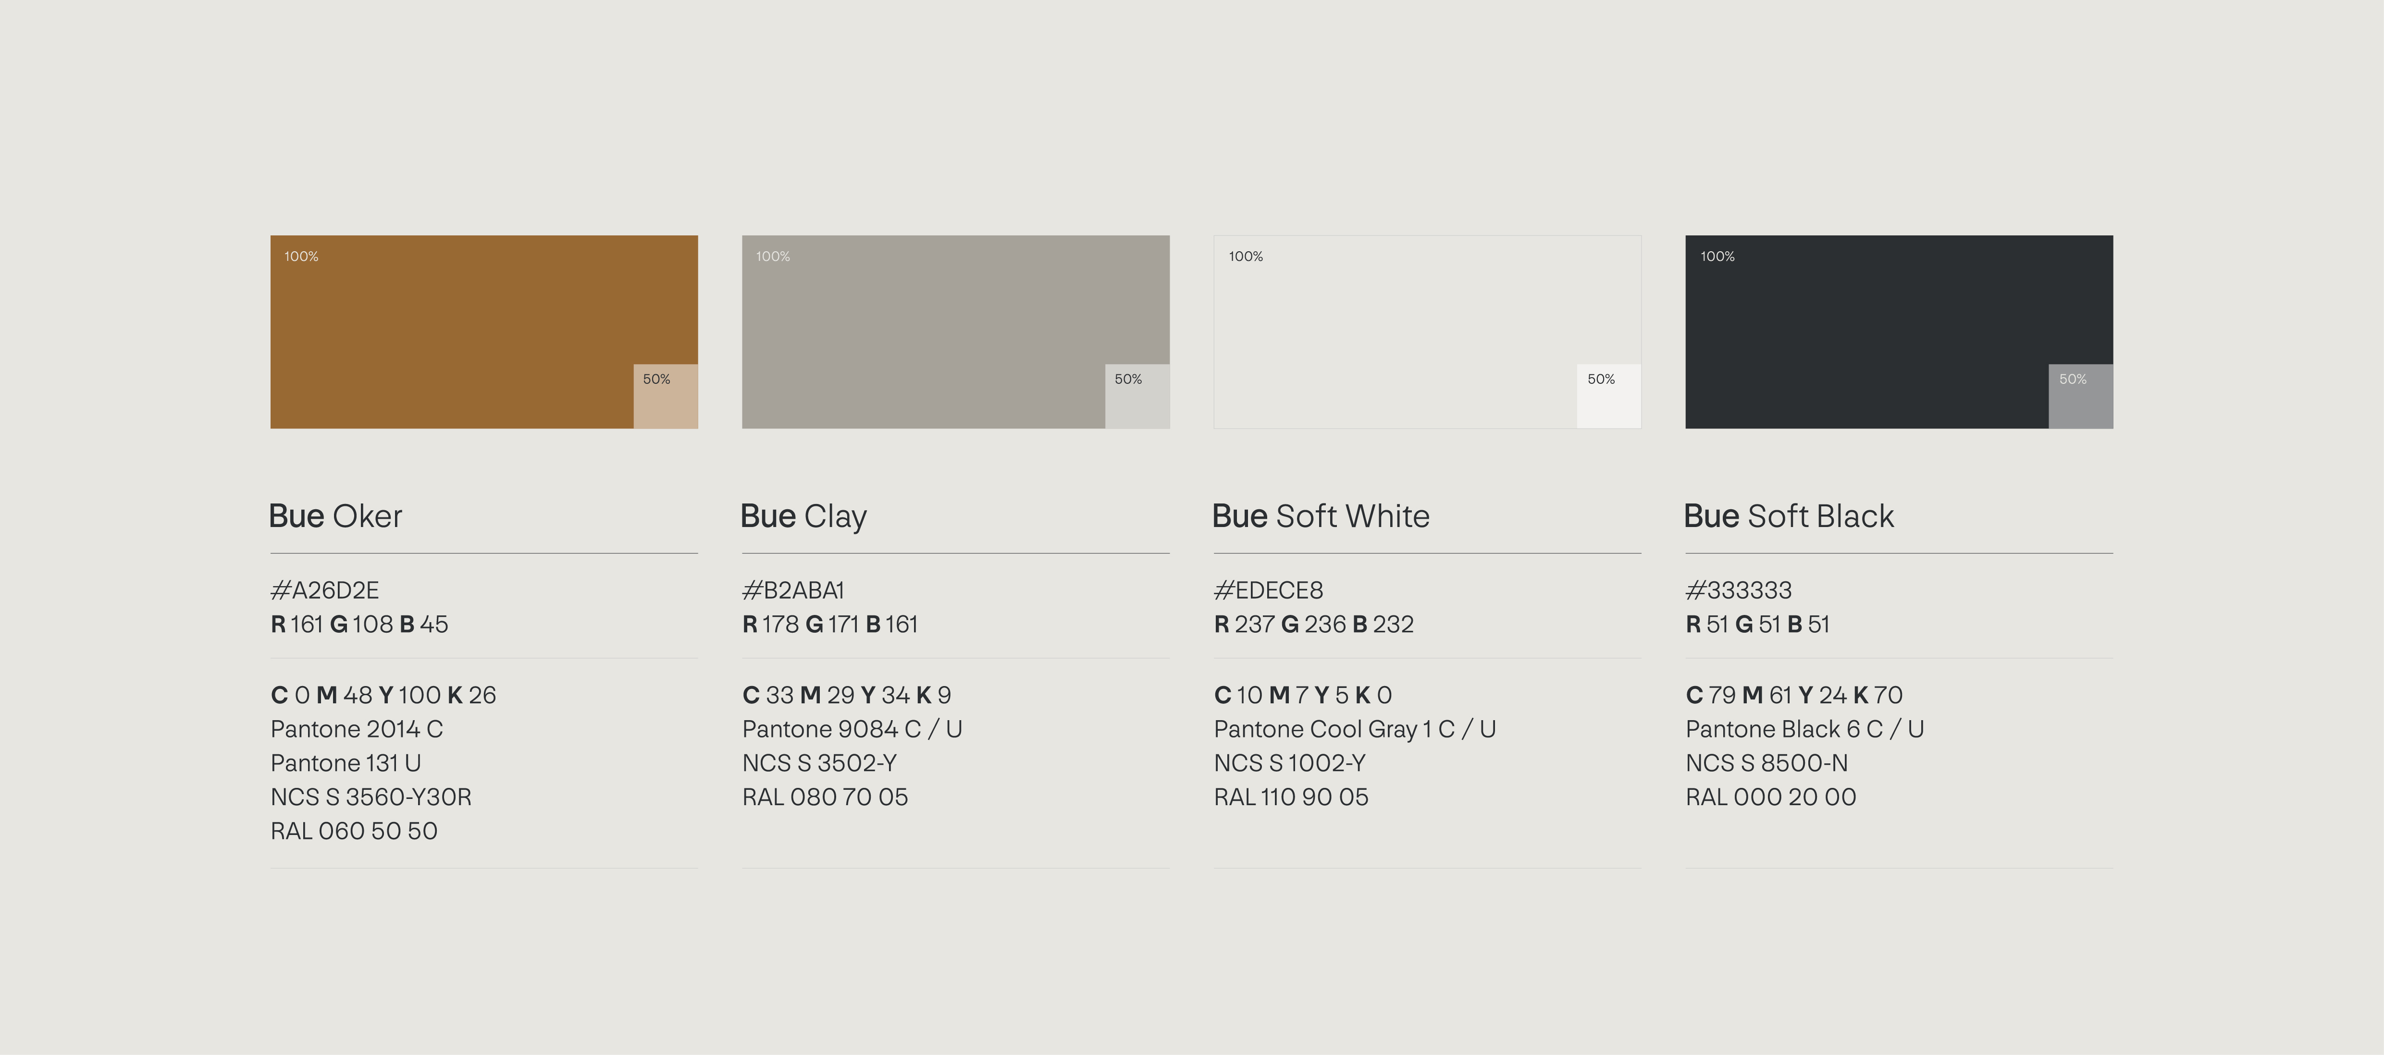
Task: Click the Bue Clay 50% tint swatch
Action: point(1137,396)
